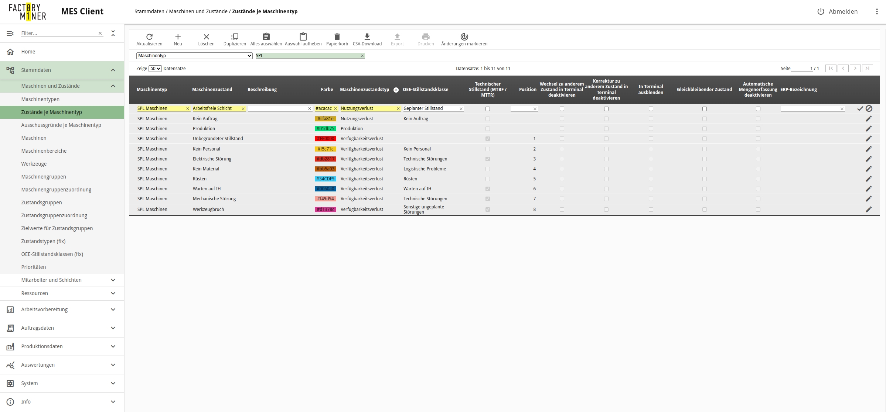Open the Maschinentyp filter dropdown
886x412 pixels.
coord(194,56)
